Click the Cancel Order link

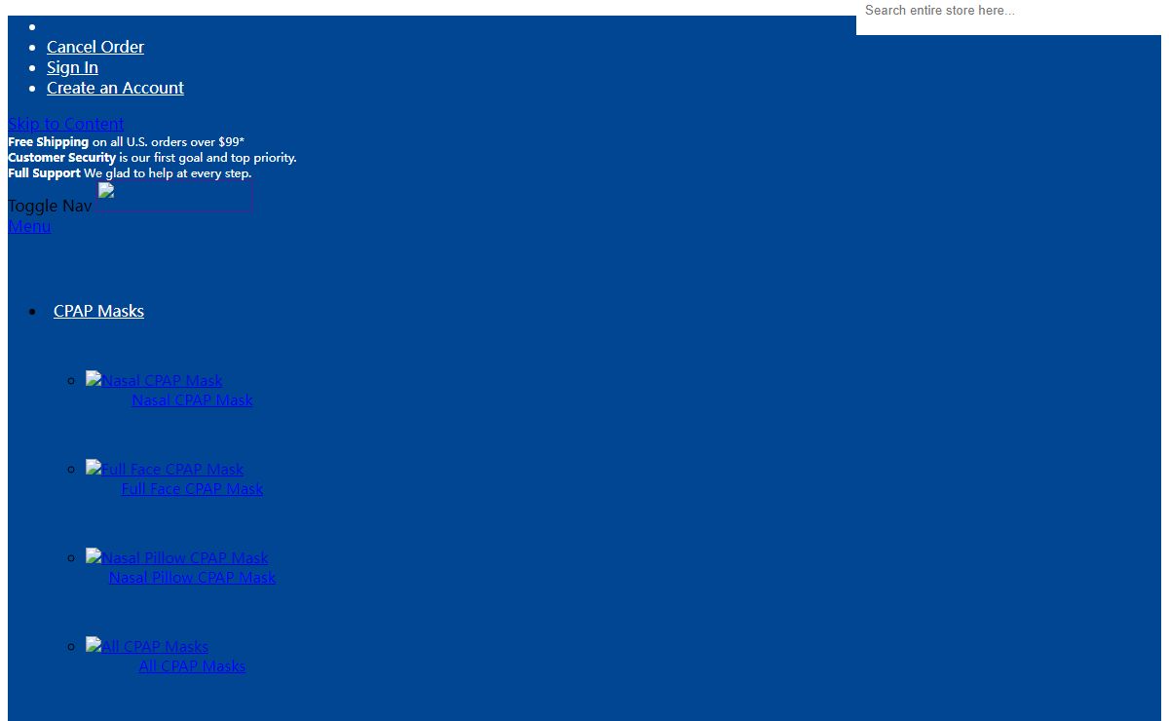[x=95, y=47]
